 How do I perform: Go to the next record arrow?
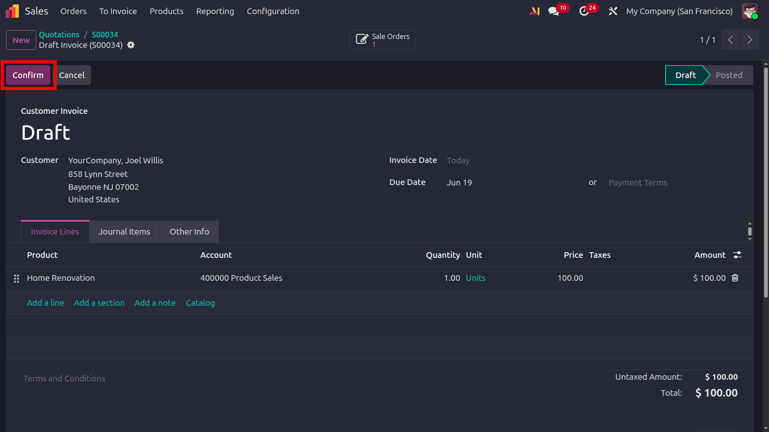tap(750, 40)
